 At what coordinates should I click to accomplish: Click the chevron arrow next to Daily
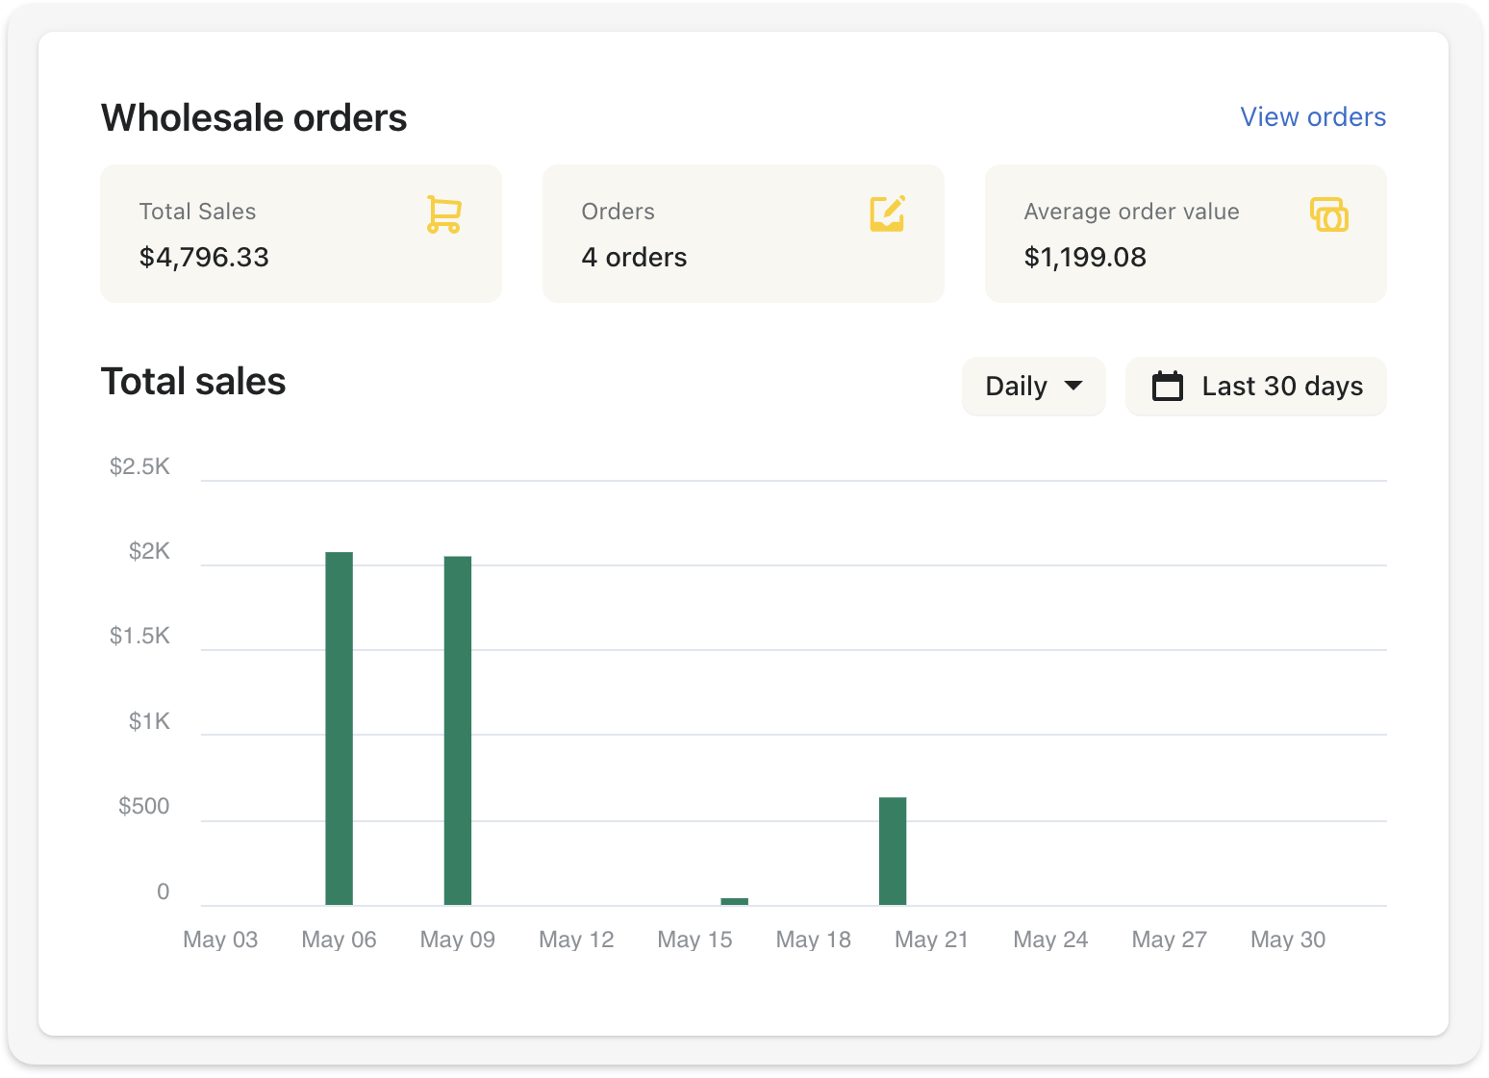[x=1074, y=388]
